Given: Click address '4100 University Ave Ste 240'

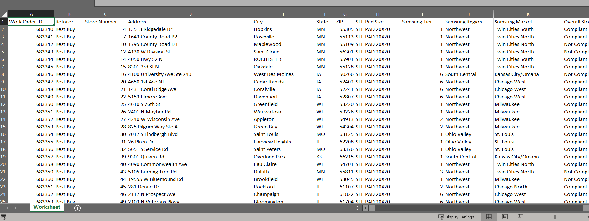Looking at the screenshot, I should pyautogui.click(x=190, y=74).
